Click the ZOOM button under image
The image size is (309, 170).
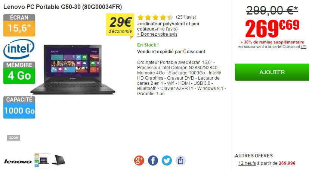pyautogui.click(x=13, y=138)
